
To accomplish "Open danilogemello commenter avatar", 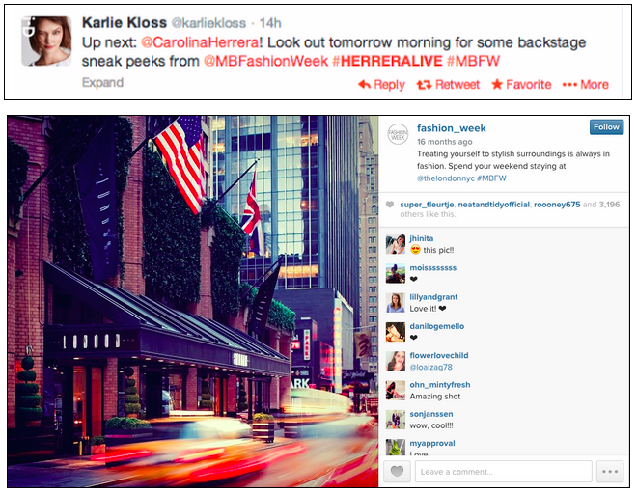I will click(396, 332).
